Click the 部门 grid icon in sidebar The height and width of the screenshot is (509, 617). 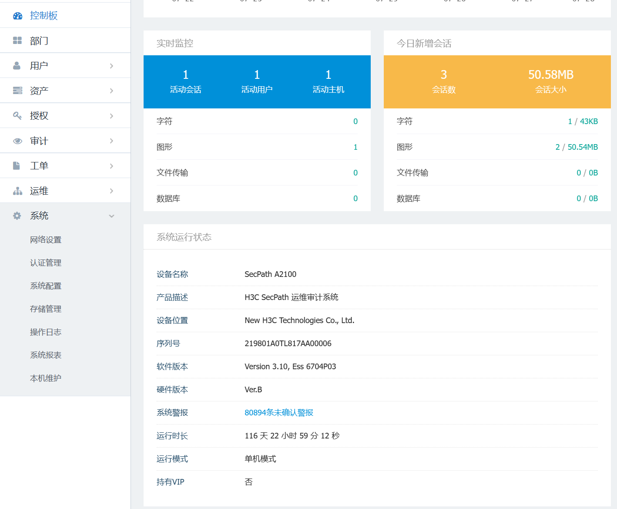click(x=17, y=40)
